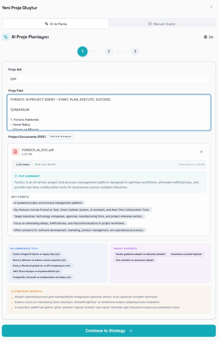Image resolution: width=219 pixels, height=341 pixels.
Task: Click the Fast Scan & Analyze badge
Action: point(60,136)
